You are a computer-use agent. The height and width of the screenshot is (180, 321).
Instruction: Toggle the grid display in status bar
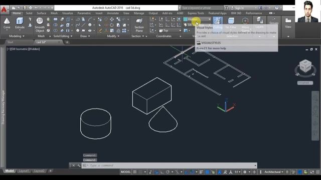pyautogui.click(x=135, y=172)
